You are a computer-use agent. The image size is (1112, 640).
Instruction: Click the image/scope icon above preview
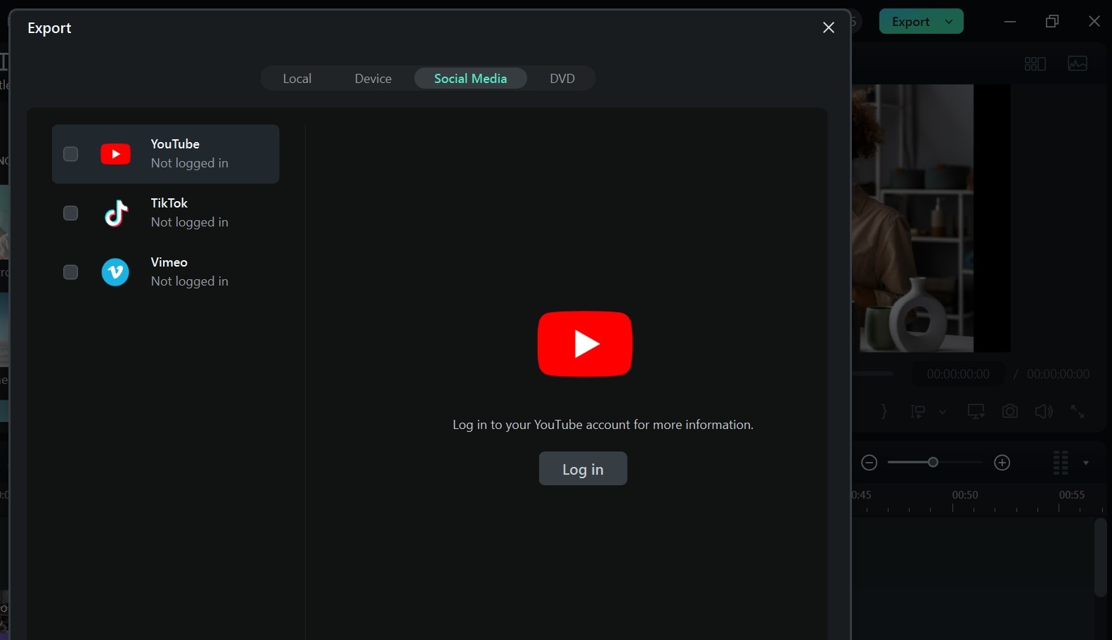tap(1078, 64)
